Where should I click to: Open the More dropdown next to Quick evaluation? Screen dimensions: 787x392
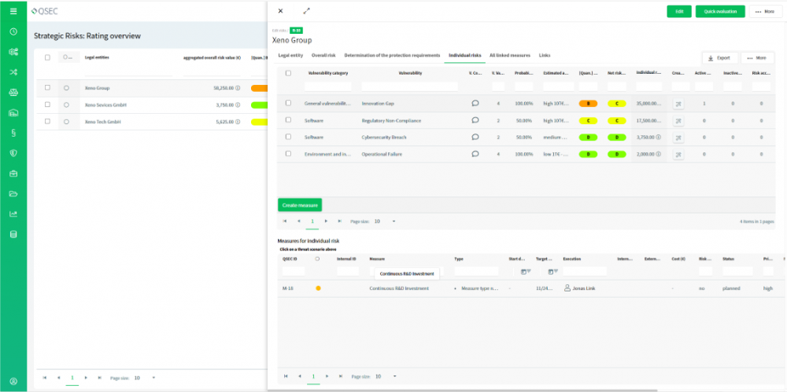(x=765, y=12)
